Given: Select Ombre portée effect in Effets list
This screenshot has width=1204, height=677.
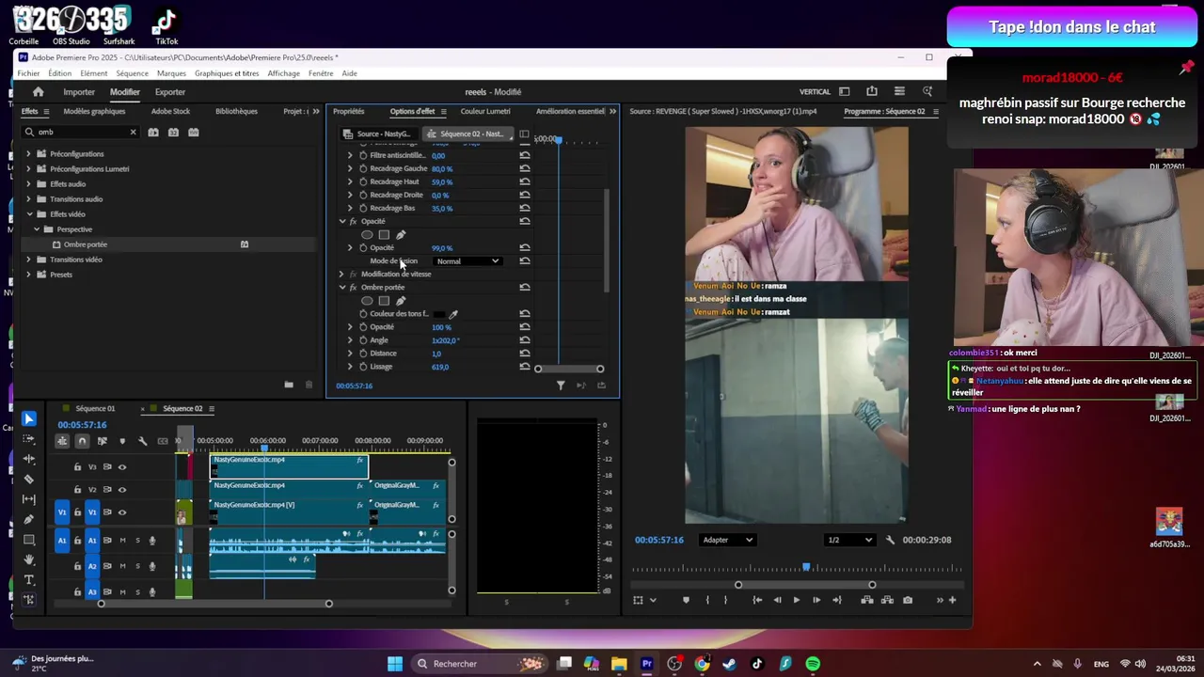Looking at the screenshot, I should (x=86, y=244).
